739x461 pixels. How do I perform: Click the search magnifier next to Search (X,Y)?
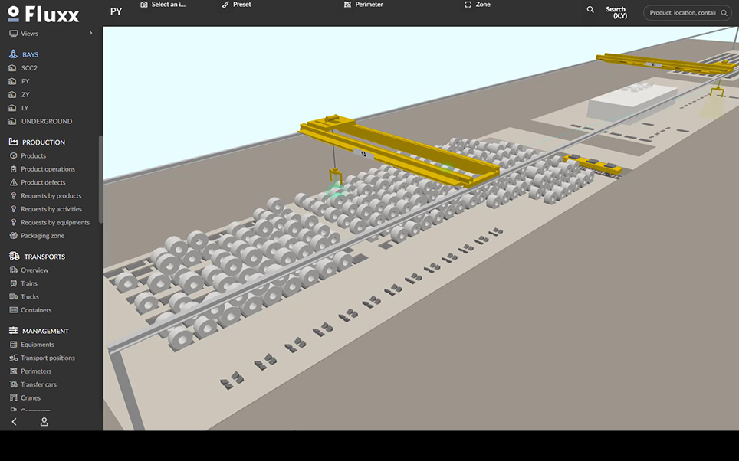click(x=590, y=10)
